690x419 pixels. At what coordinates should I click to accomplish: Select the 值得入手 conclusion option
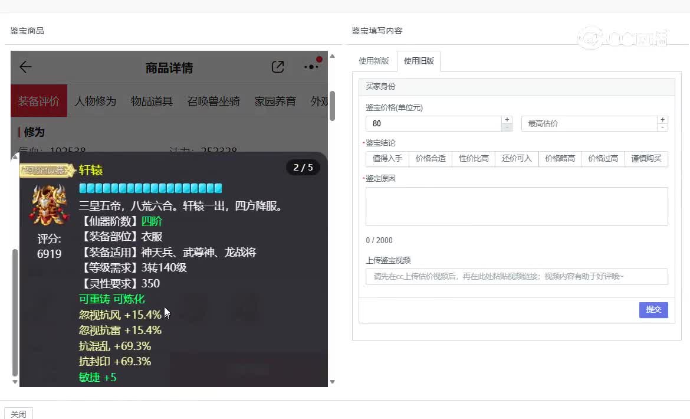[387, 159]
